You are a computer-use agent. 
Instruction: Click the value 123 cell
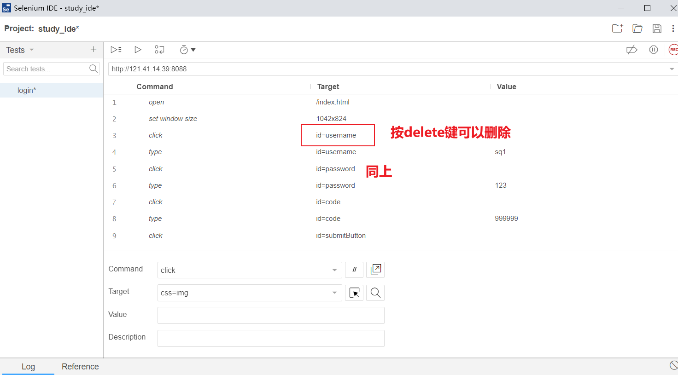(501, 185)
